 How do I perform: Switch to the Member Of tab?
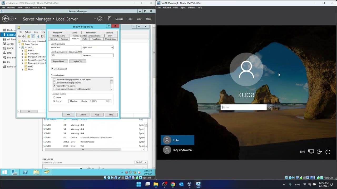click(58, 33)
